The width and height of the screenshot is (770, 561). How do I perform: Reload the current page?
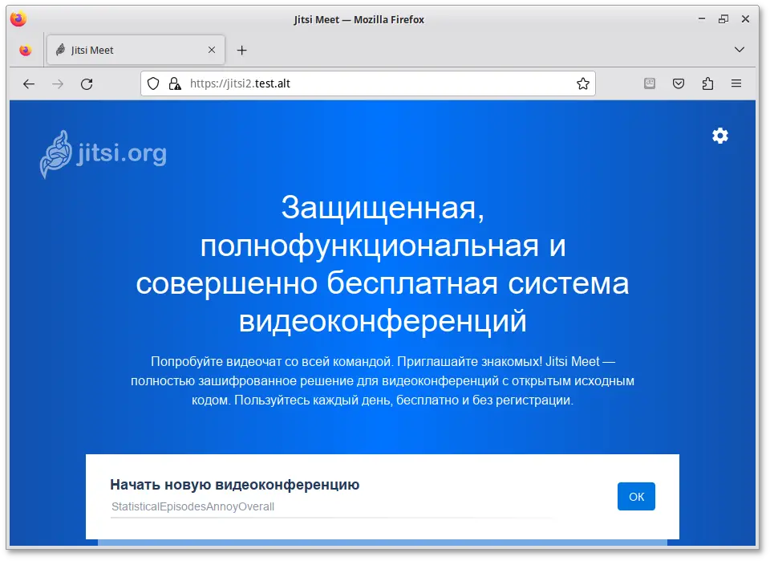(x=87, y=83)
